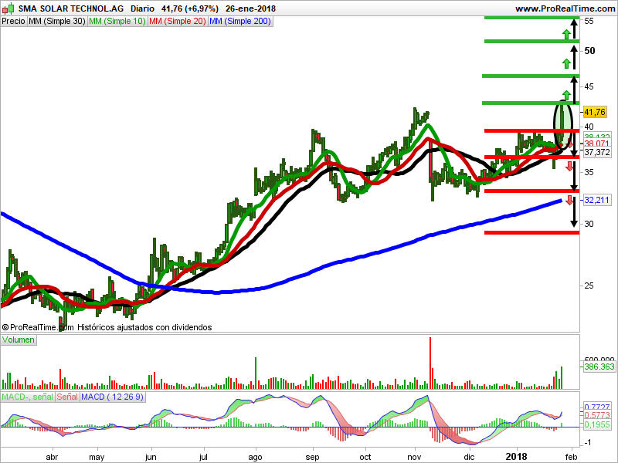Click the dic label on time axis
Viewport: 618px width, 463px height.
[x=469, y=457]
